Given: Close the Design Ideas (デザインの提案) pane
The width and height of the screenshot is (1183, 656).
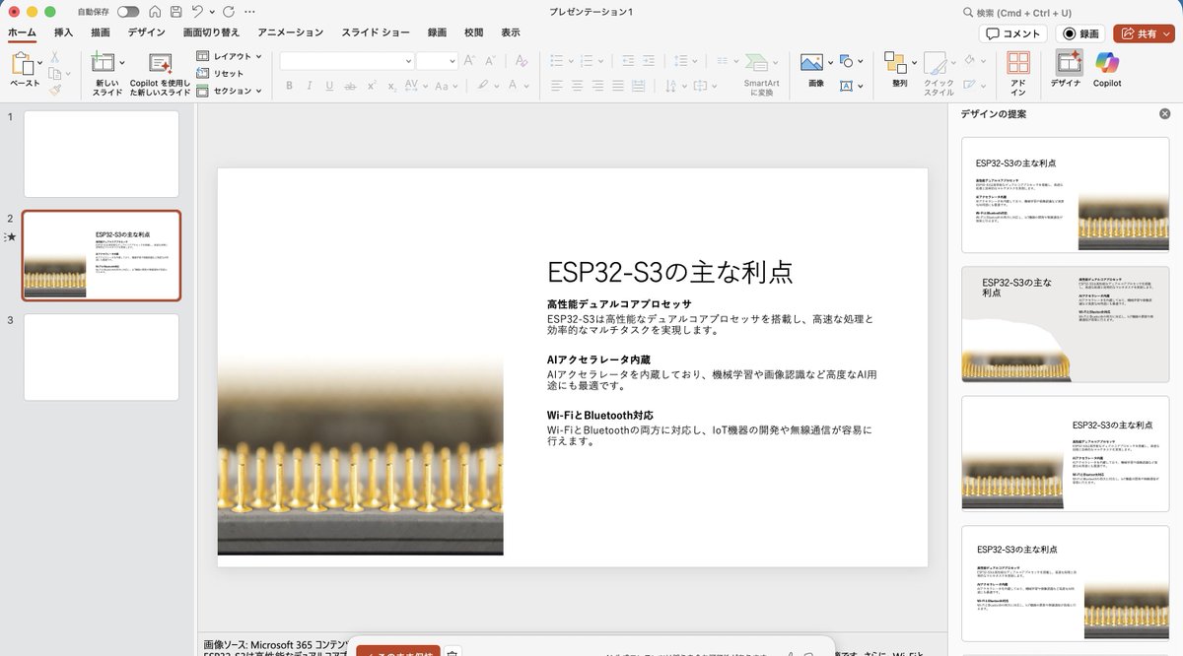Looking at the screenshot, I should click(1164, 113).
